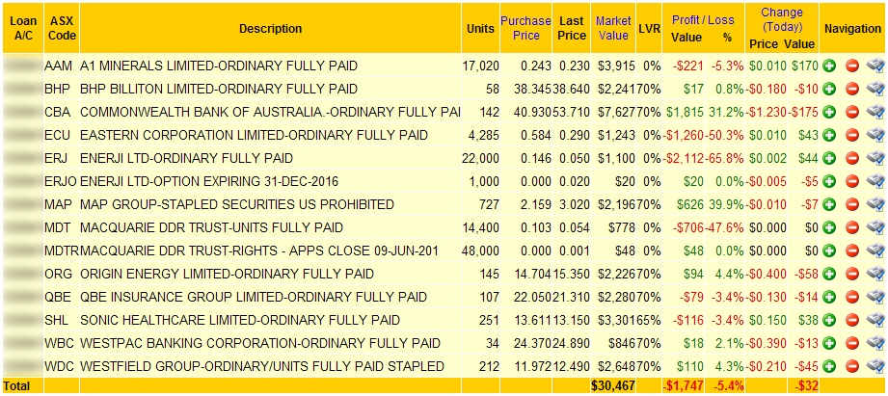The width and height of the screenshot is (888, 396).
Task: Open the checkmark details icon for MDTR
Action: click(875, 251)
